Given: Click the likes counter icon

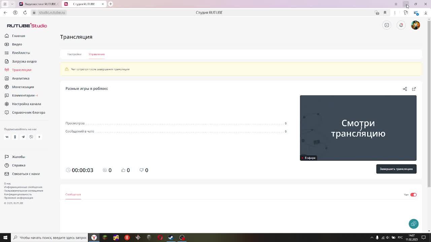Looking at the screenshot, I should click(123, 170).
